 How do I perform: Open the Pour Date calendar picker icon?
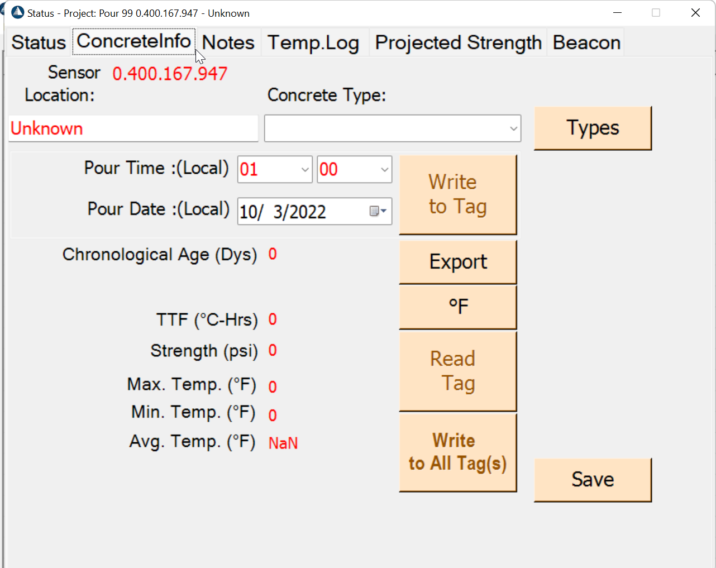(378, 211)
